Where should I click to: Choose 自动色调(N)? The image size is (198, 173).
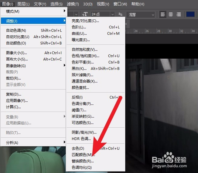(34, 31)
